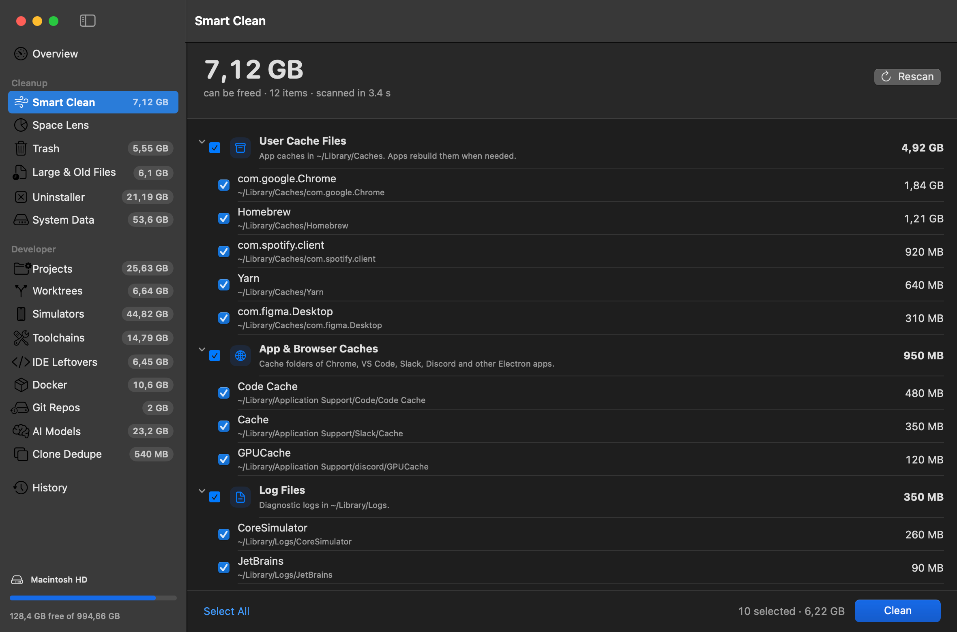Image resolution: width=957 pixels, height=632 pixels.
Task: Click the Rescan button
Action: pos(907,77)
